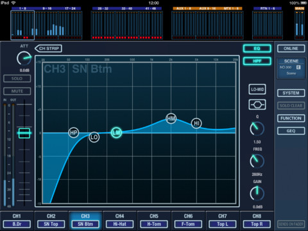Click the Q knob
This screenshot has width=308, height=231.
point(257,128)
